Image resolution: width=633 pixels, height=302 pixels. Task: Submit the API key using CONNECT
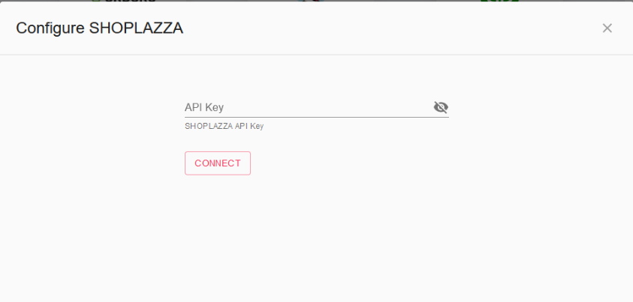(x=218, y=163)
